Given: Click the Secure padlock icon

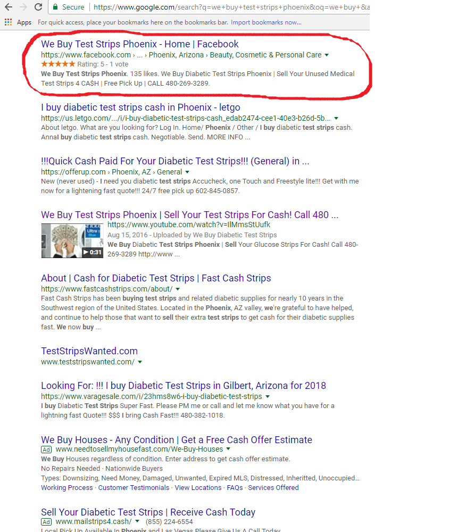Looking at the screenshot, I should 55,7.
